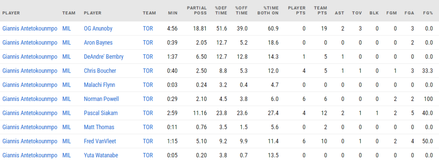The height and width of the screenshot is (160, 439).
Task: Sort by AST column header
Action: (x=340, y=13)
